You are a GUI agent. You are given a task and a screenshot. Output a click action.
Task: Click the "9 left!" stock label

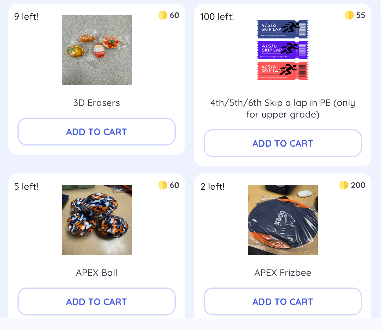26,17
